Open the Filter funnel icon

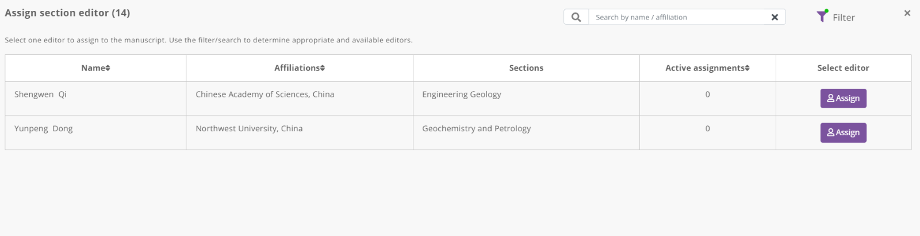click(822, 16)
